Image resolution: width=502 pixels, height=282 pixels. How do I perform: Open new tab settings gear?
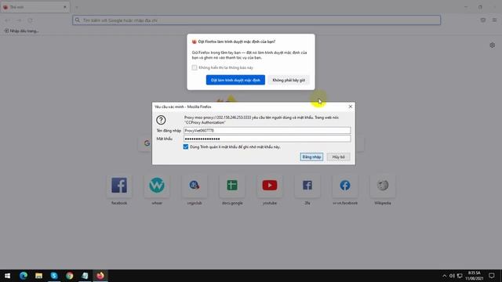click(x=493, y=45)
